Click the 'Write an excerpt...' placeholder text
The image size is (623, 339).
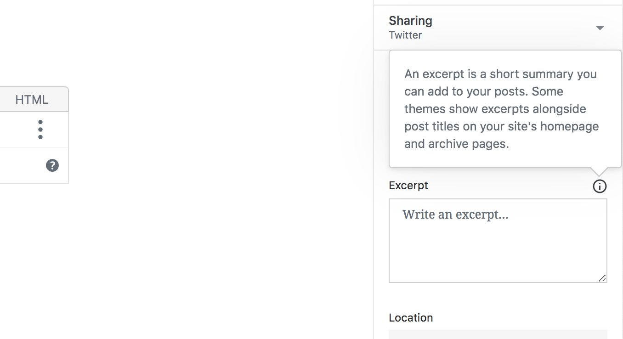pos(455,215)
